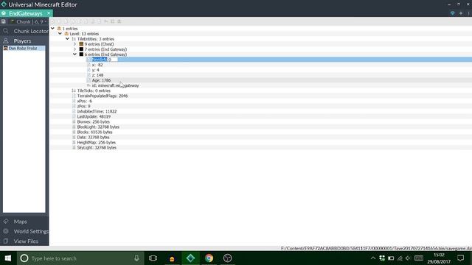Click the Cortana microphone icon
The image size is (472, 265).
point(136,258)
